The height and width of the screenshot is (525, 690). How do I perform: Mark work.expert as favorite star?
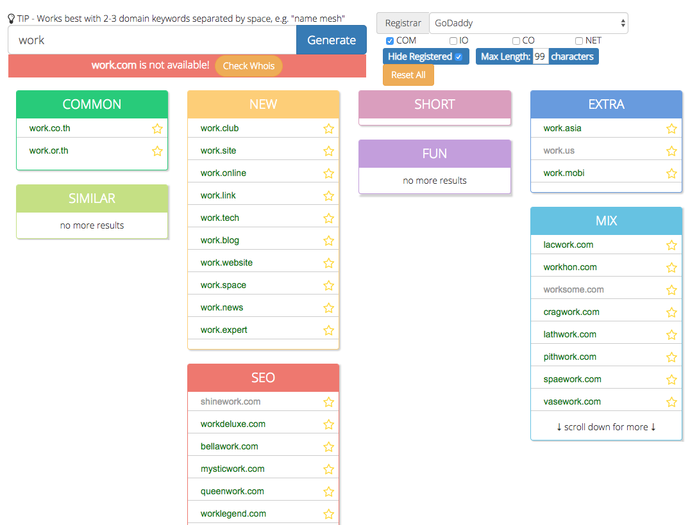coord(328,330)
